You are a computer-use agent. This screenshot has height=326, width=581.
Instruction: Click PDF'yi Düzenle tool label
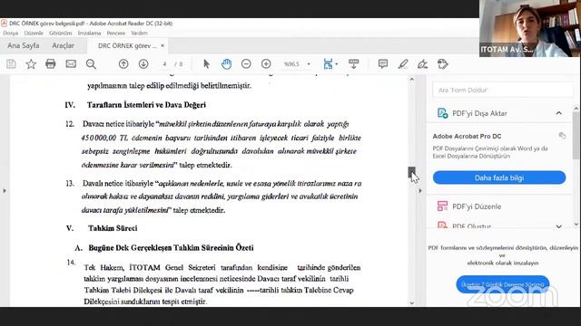tap(477, 206)
